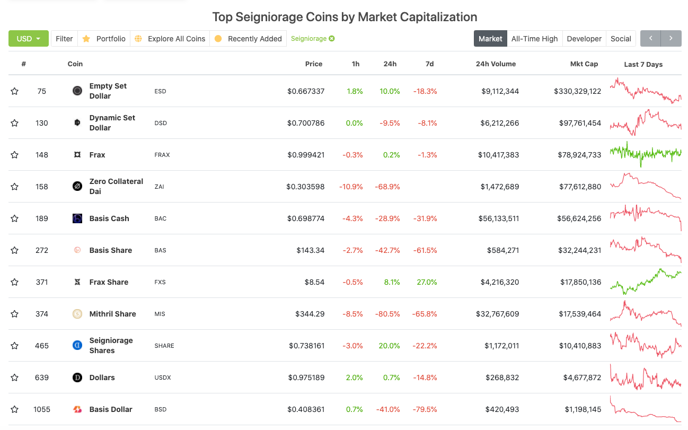Click the Empty Set Dollar coin icon
The image size is (688, 430).
[x=77, y=91]
